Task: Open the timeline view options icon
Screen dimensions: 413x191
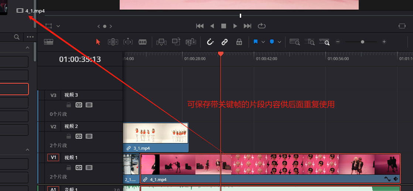Action: [x=49, y=42]
